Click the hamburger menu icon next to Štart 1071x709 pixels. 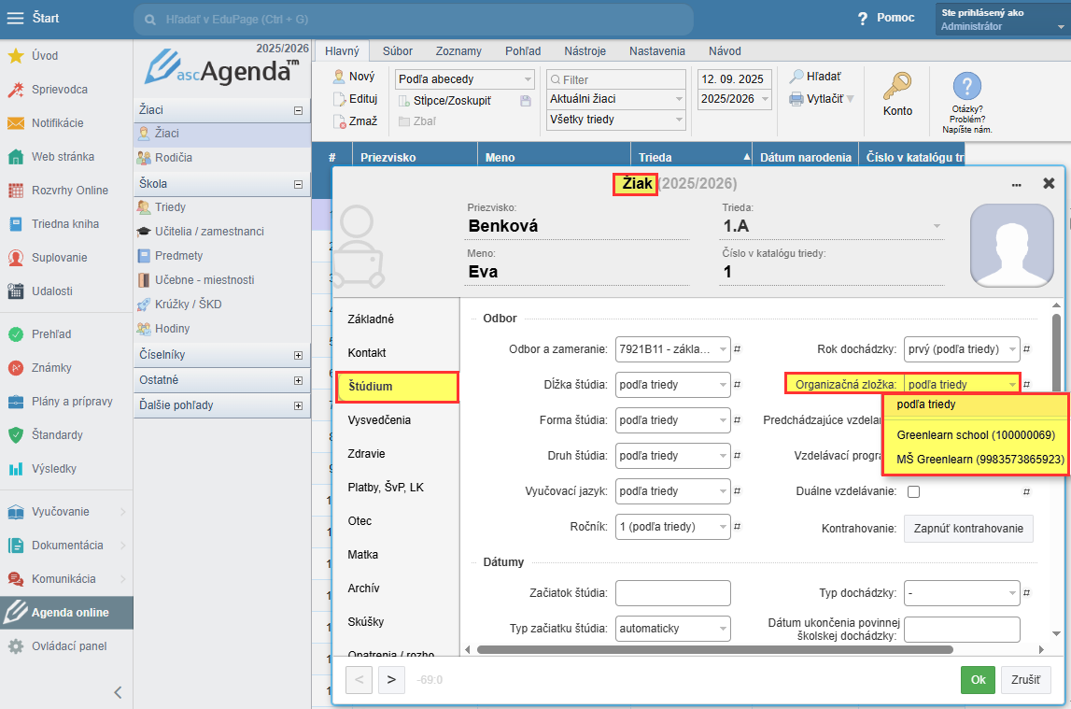point(16,19)
